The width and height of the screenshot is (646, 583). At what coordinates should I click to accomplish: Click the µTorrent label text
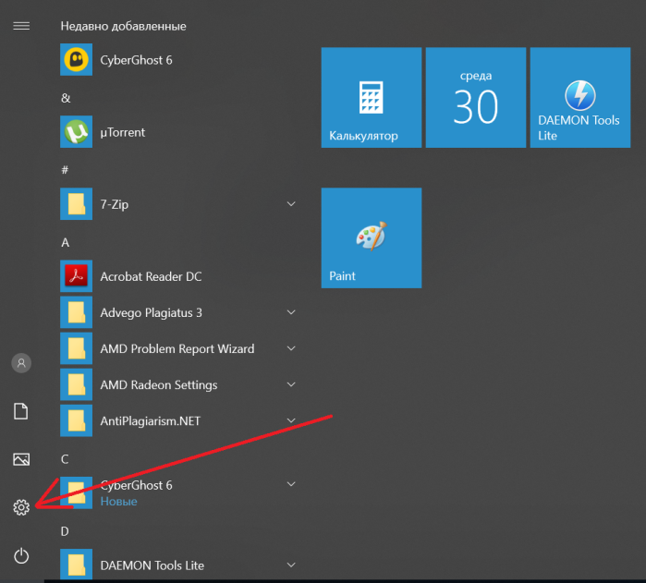point(123,132)
